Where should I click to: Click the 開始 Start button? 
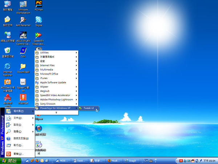click(10, 161)
